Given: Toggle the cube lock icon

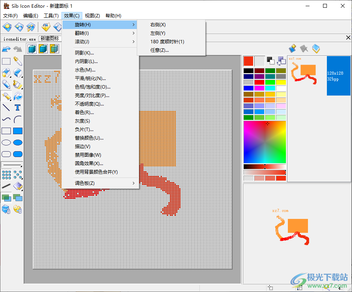Looking at the screenshot, I should [x=6, y=209].
